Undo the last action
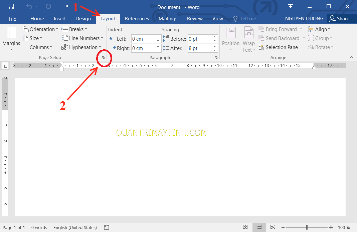Image resolution: width=357 pixels, height=232 pixels. 29,6
